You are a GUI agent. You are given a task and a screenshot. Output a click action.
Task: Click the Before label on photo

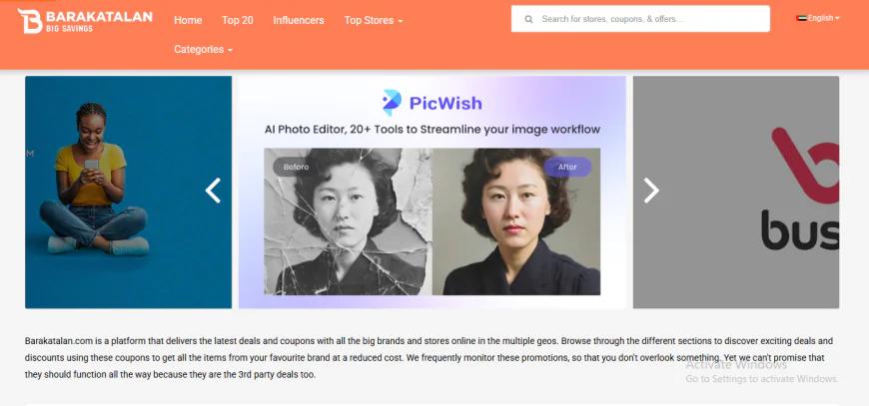[296, 167]
